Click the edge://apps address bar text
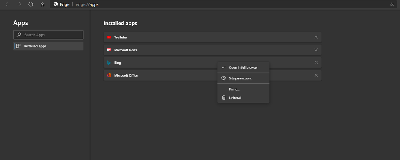400x160 pixels. coord(87,4)
